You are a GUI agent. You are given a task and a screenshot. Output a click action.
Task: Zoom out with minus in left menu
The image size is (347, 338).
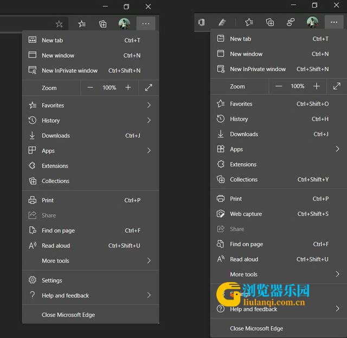pyautogui.click(x=90, y=88)
